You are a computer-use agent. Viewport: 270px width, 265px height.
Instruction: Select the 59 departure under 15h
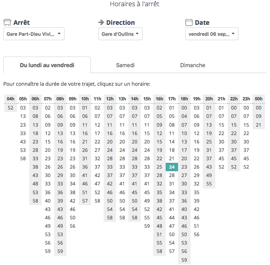[x=147, y=226]
